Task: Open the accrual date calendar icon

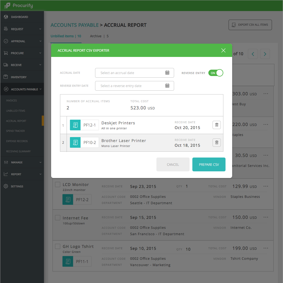Action: (x=167, y=73)
